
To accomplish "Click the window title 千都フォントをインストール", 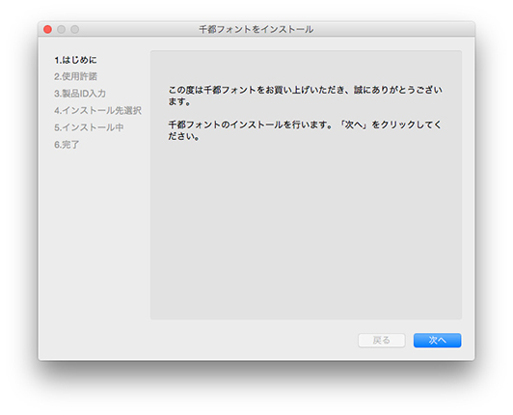I will point(256,30).
